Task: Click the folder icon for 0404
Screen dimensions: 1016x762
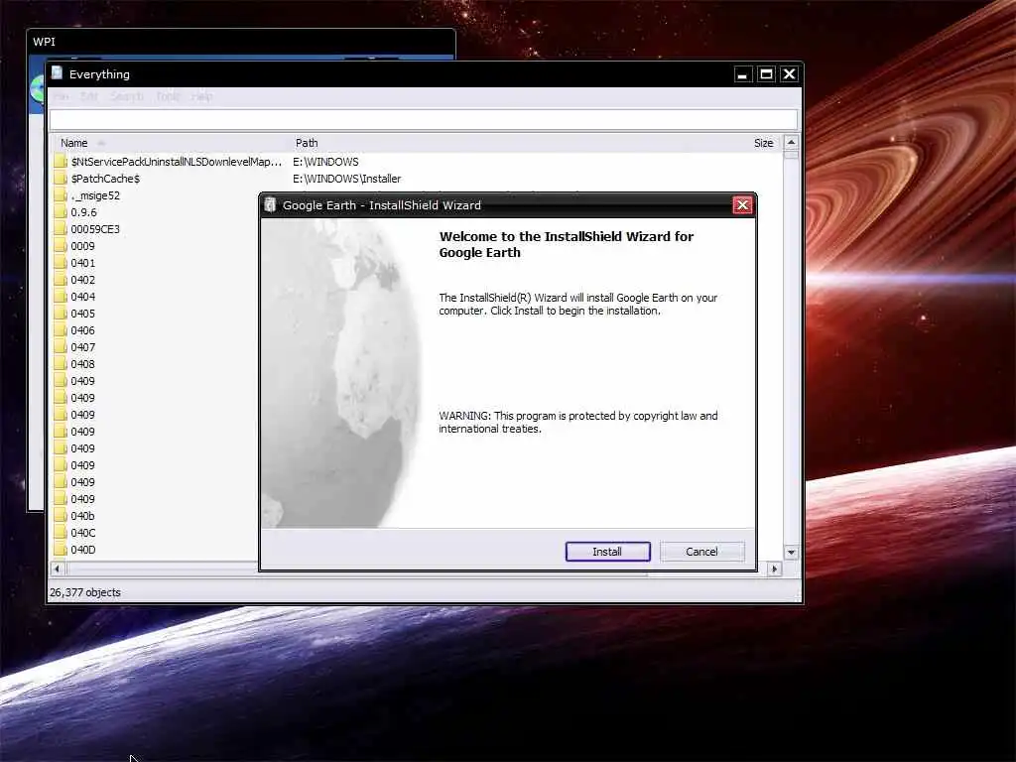Action: pos(61,296)
